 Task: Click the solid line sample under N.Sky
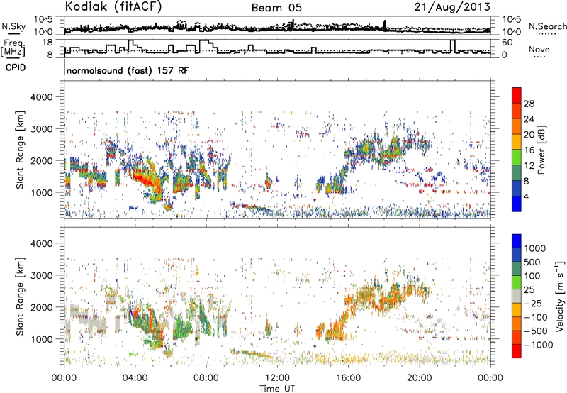point(13,33)
